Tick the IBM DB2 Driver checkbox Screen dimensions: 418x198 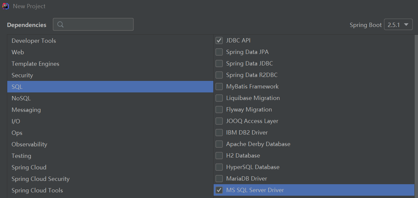pos(219,133)
